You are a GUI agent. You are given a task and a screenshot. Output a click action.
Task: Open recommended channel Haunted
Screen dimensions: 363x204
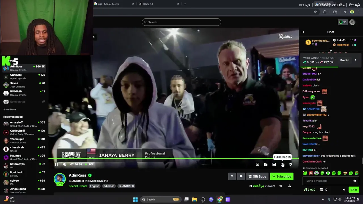click(24, 157)
